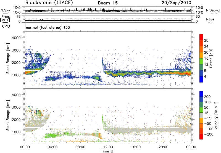The width and height of the screenshot is (221, 153).
Task: Click the red bottom of the velocity colorbar
Action: pos(201,137)
